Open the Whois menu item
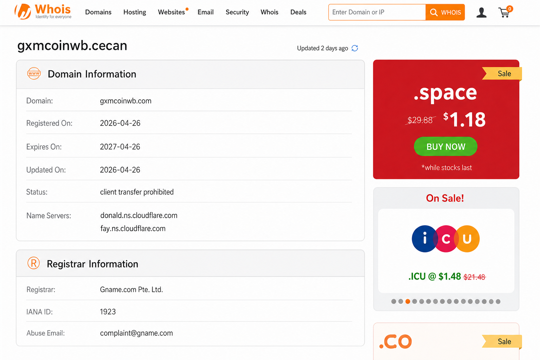 270,12
